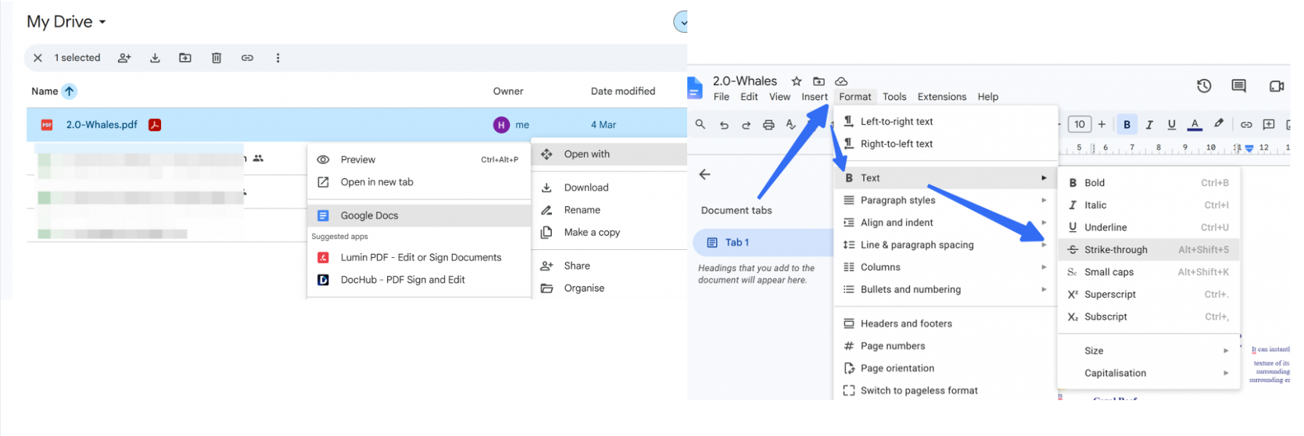This screenshot has width=1304, height=436.
Task: Open the View menu in Docs
Action: point(779,97)
